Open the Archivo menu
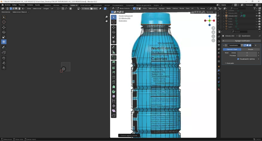The height and width of the screenshot is (141, 262). [7, 5]
